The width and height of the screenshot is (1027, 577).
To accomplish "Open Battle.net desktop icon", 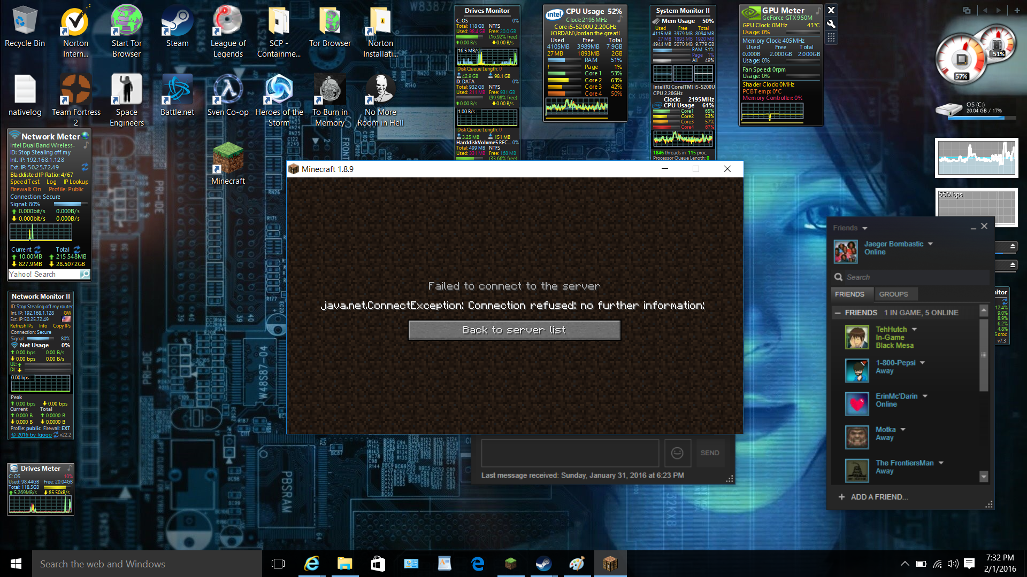I will pos(177,90).
